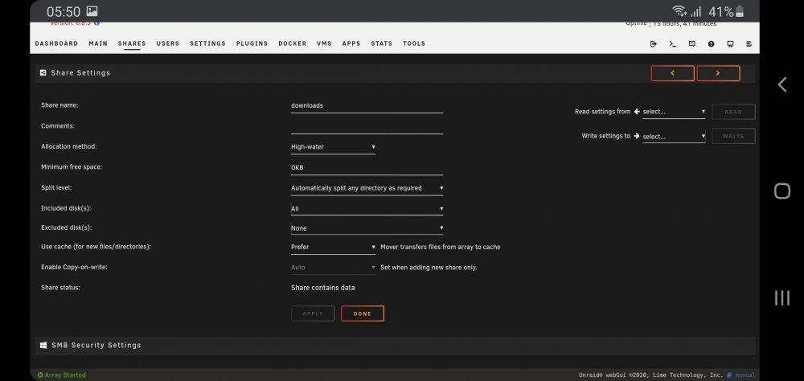Tap the Android back navigation icon
The image size is (804, 381).
(782, 84)
